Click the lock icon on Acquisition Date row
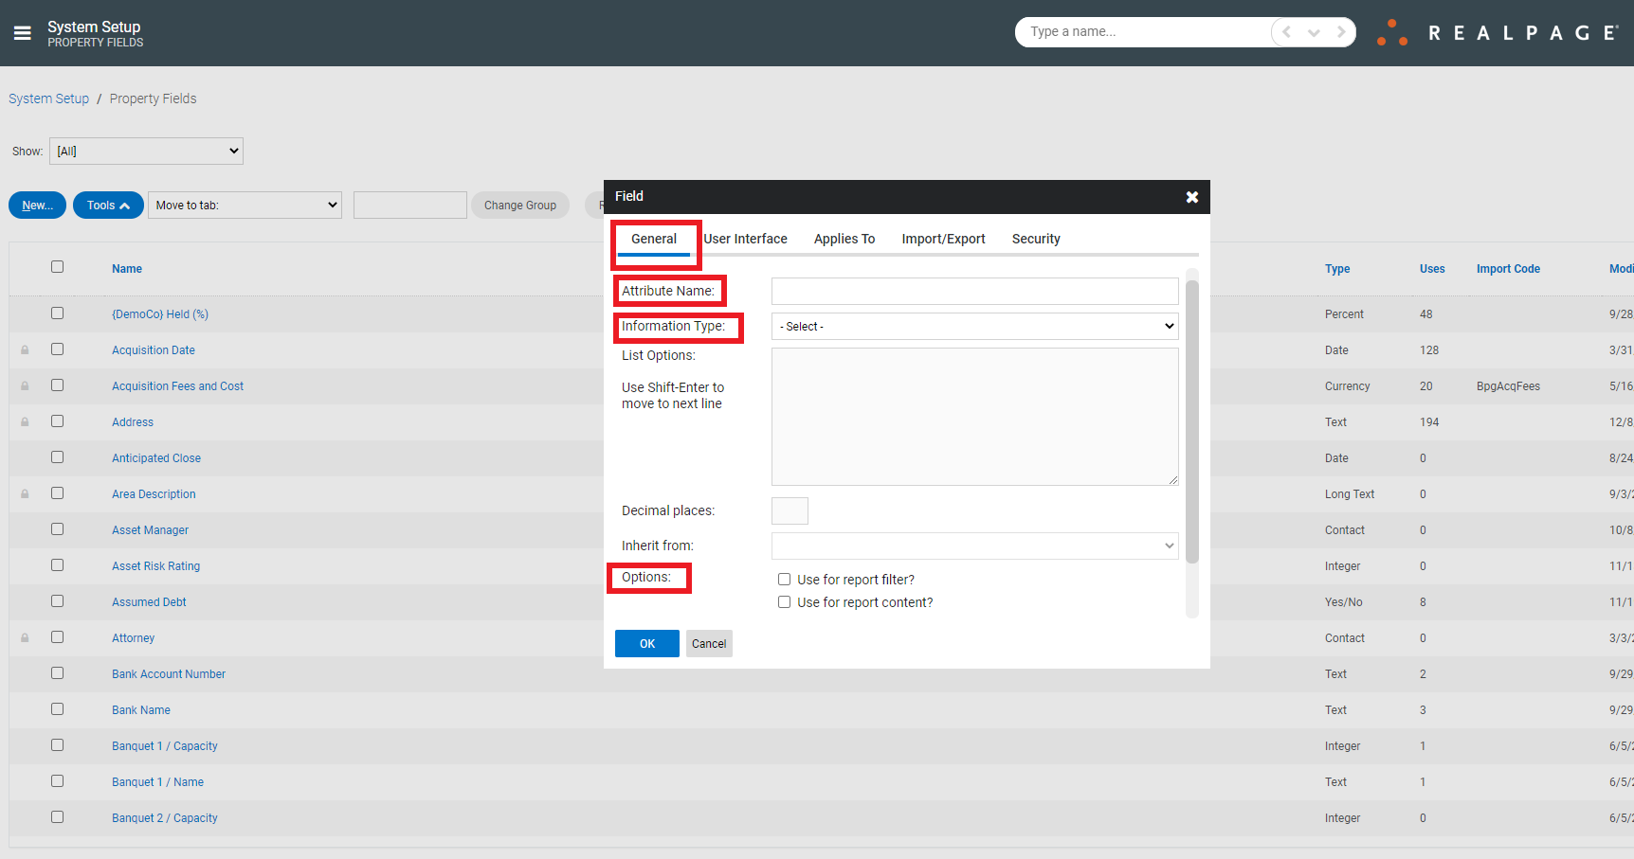The height and width of the screenshot is (859, 1634). pyautogui.click(x=25, y=349)
